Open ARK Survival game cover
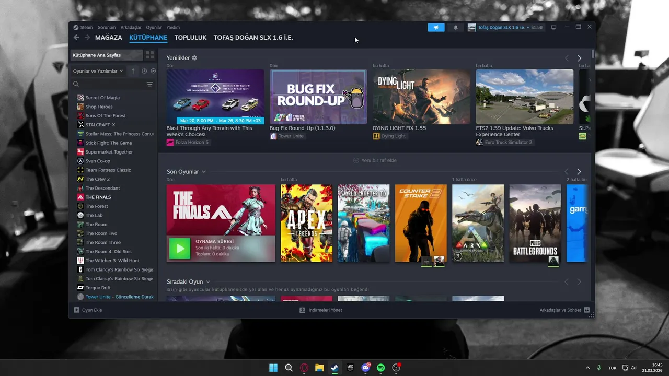Image resolution: width=669 pixels, height=376 pixels. pyautogui.click(x=478, y=223)
